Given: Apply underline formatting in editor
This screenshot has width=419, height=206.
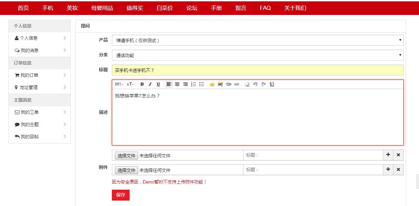Looking at the screenshot, I should pyautogui.click(x=158, y=84).
